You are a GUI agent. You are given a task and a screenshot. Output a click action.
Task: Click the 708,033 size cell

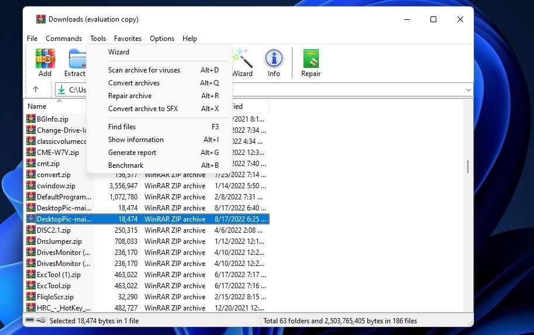click(x=126, y=241)
